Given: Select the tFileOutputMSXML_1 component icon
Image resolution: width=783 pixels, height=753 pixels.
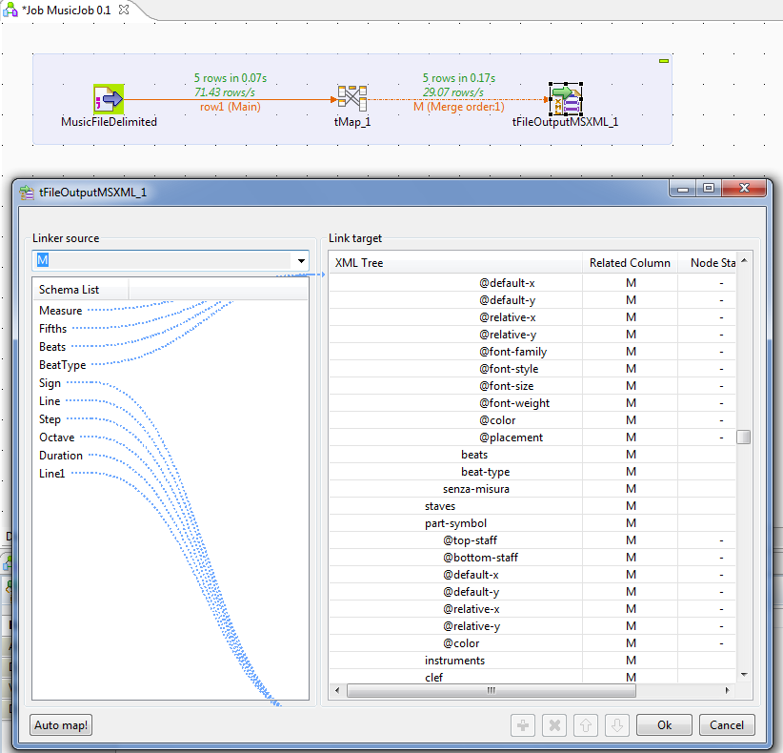Looking at the screenshot, I should [567, 98].
